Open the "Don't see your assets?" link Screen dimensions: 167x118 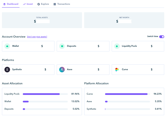click(x=37, y=36)
